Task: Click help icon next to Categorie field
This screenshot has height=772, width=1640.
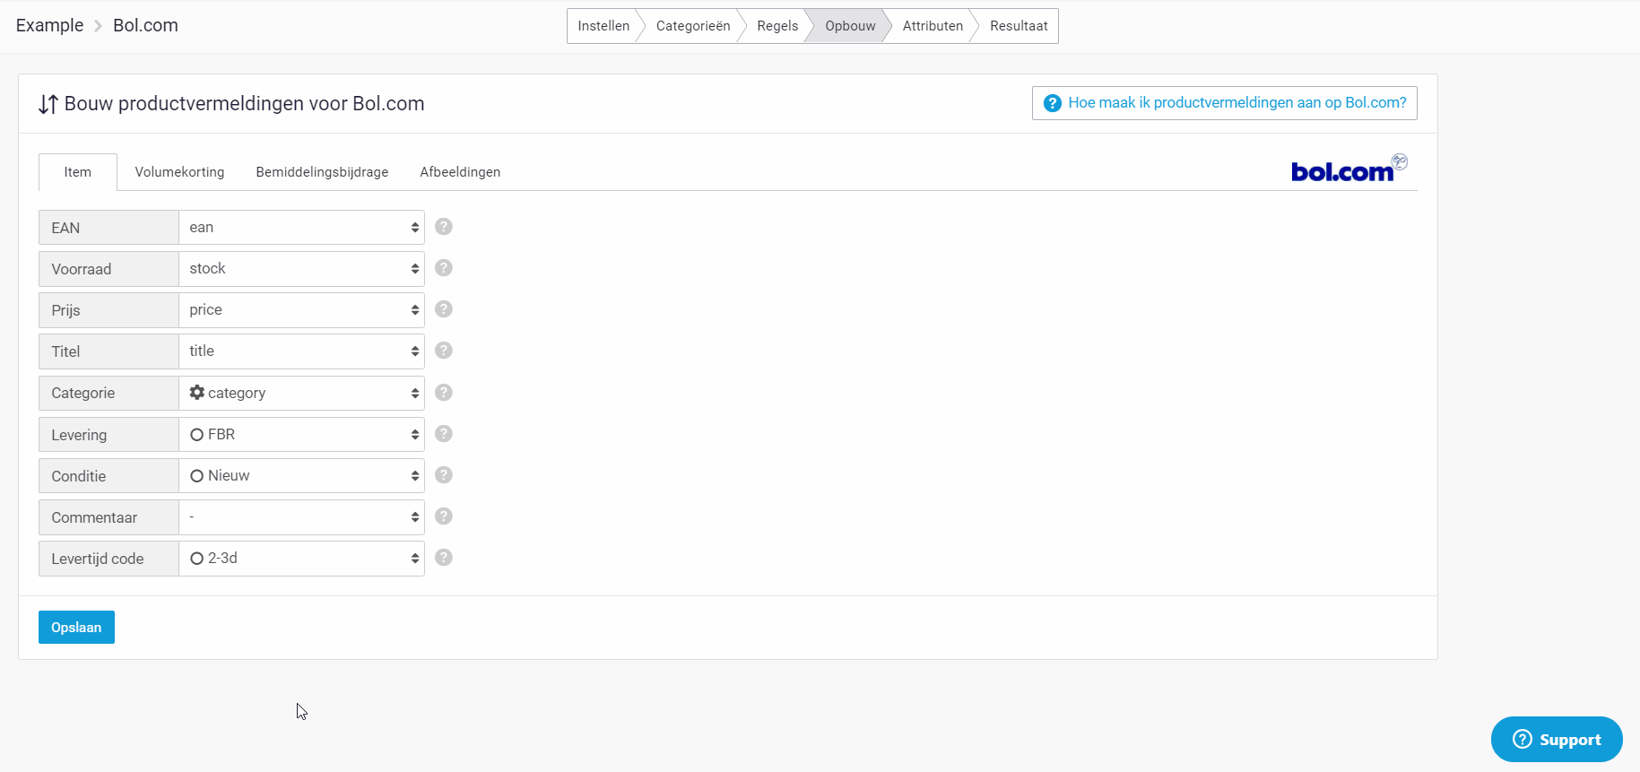Action: (444, 393)
